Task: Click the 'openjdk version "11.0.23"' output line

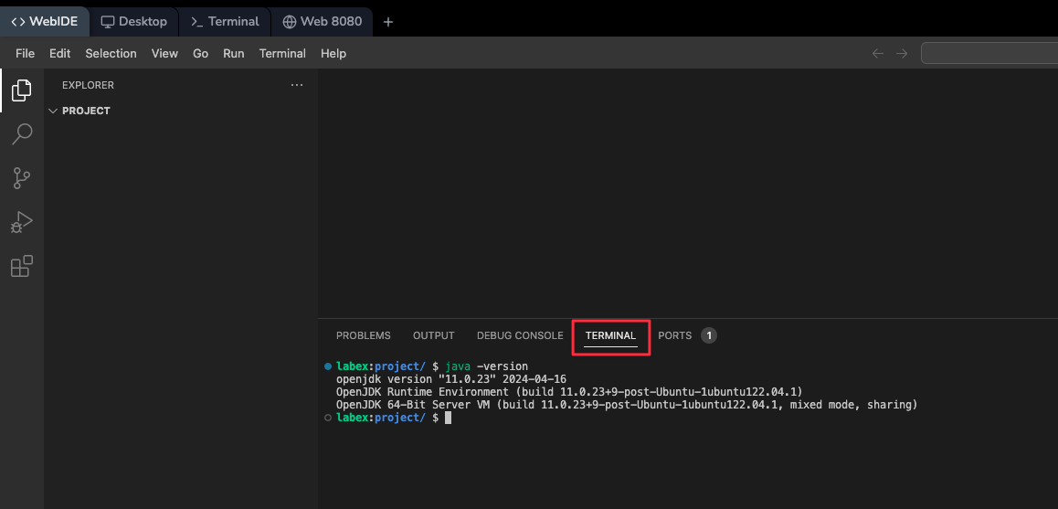Action: coord(451,379)
